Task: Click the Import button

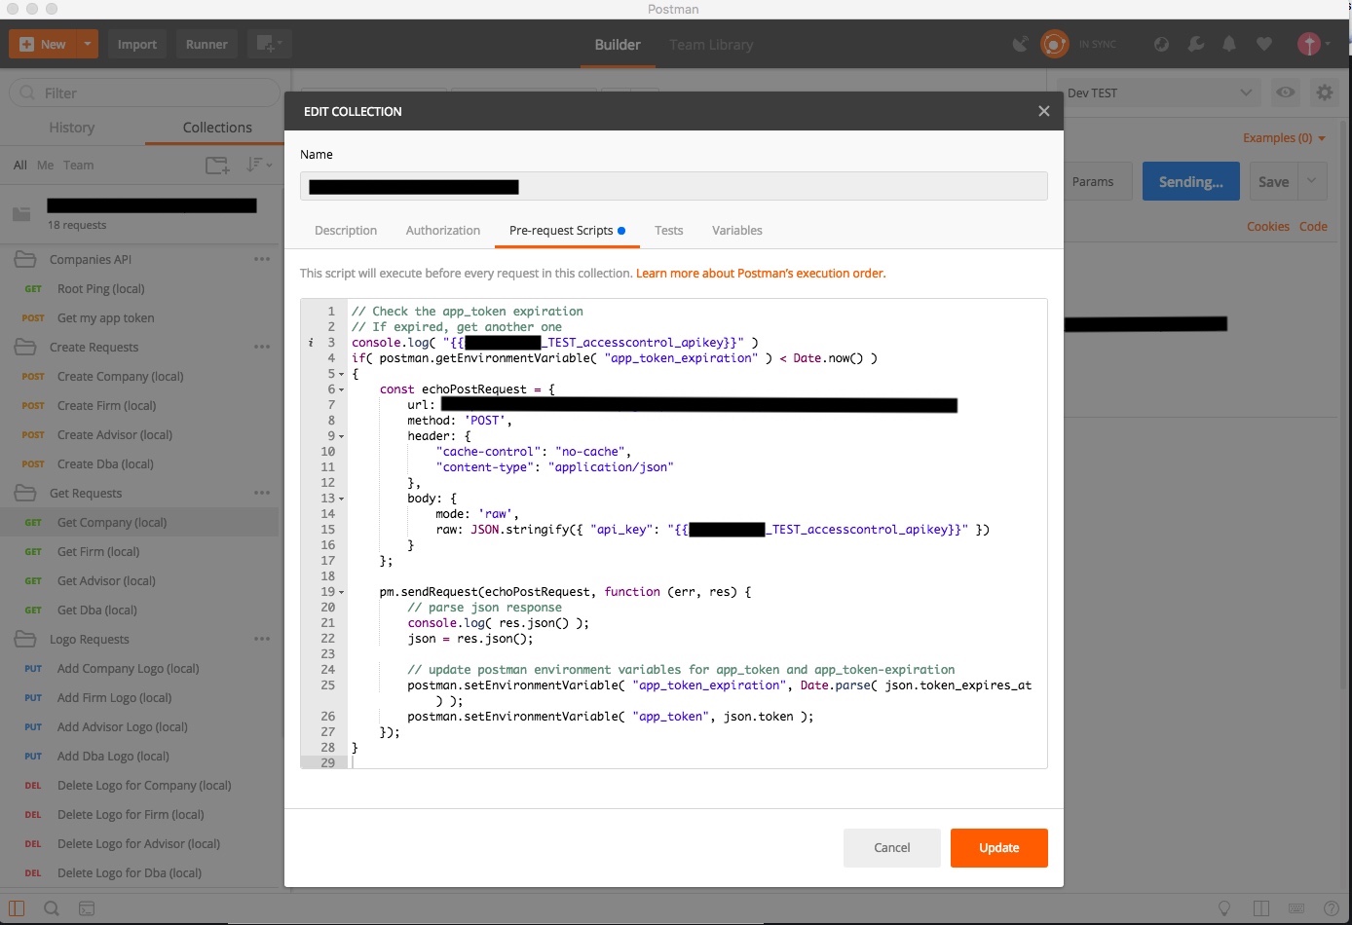Action: tap(137, 44)
